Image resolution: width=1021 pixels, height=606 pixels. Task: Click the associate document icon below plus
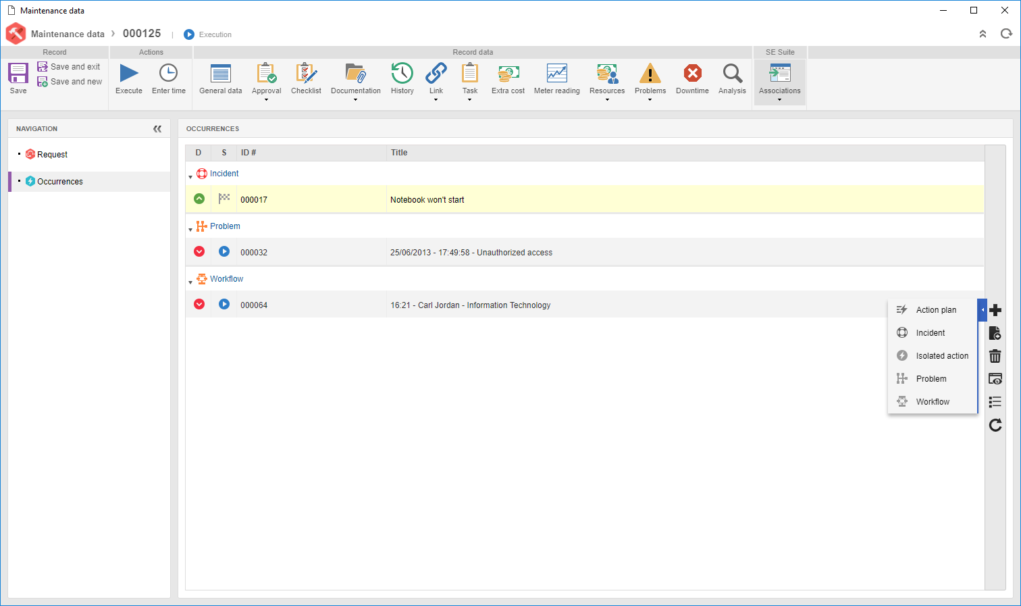tap(995, 333)
